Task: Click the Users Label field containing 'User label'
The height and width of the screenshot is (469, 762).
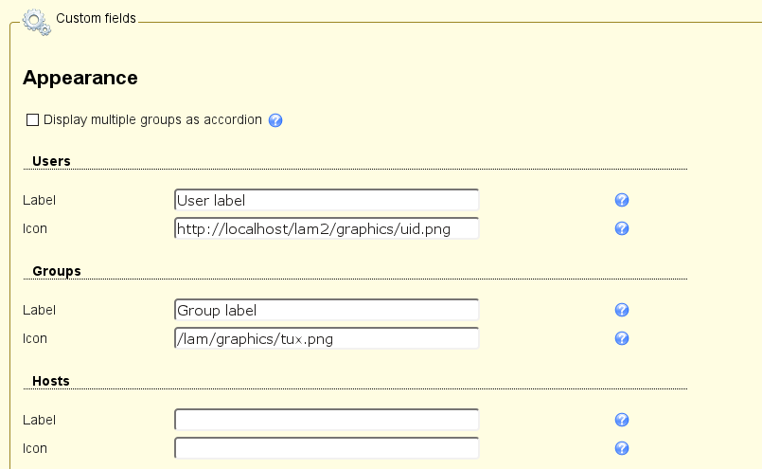Action: 327,200
